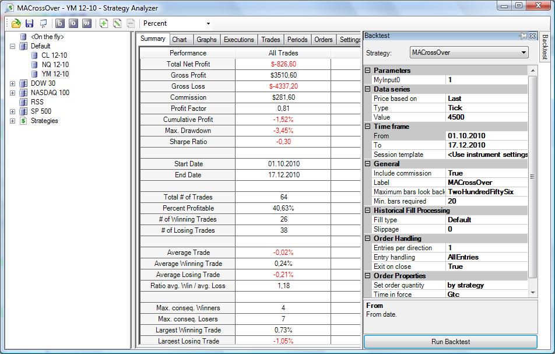Collapse the Time frame section
Image resolution: width=555 pixels, height=354 pixels.
(x=367, y=127)
